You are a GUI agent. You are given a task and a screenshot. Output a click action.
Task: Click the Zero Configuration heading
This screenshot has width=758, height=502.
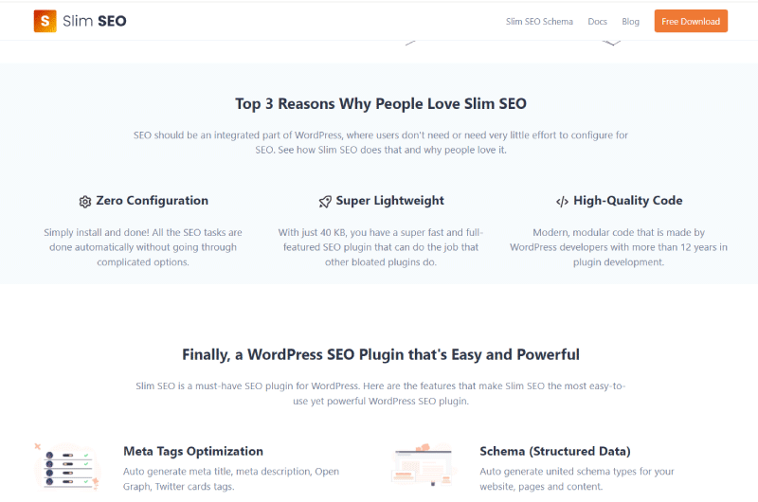coord(152,201)
